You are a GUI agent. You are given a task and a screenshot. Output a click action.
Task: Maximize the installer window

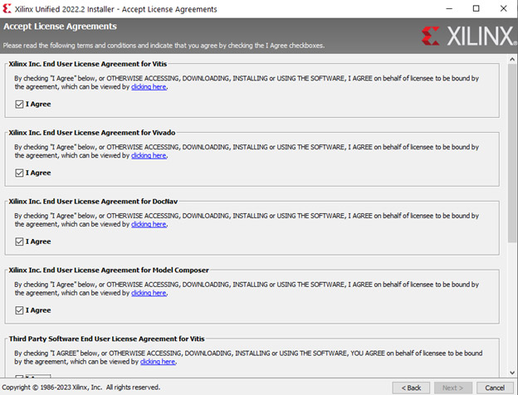[476, 9]
